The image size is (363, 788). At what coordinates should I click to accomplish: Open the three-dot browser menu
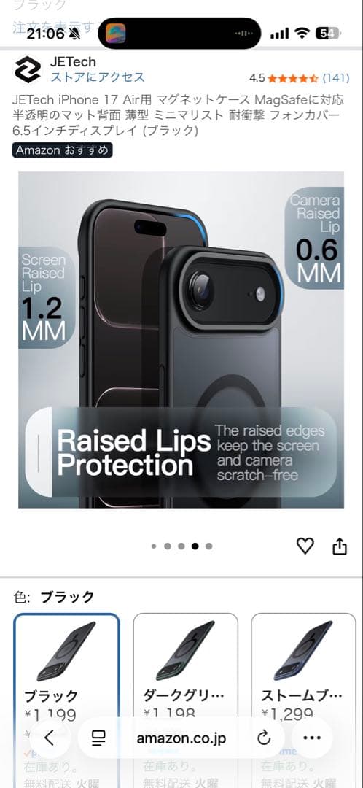tap(312, 738)
